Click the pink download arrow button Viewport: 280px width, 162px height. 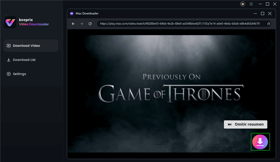coord(260,142)
